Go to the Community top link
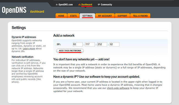The height and width of the screenshot is (105, 179). [106, 5]
